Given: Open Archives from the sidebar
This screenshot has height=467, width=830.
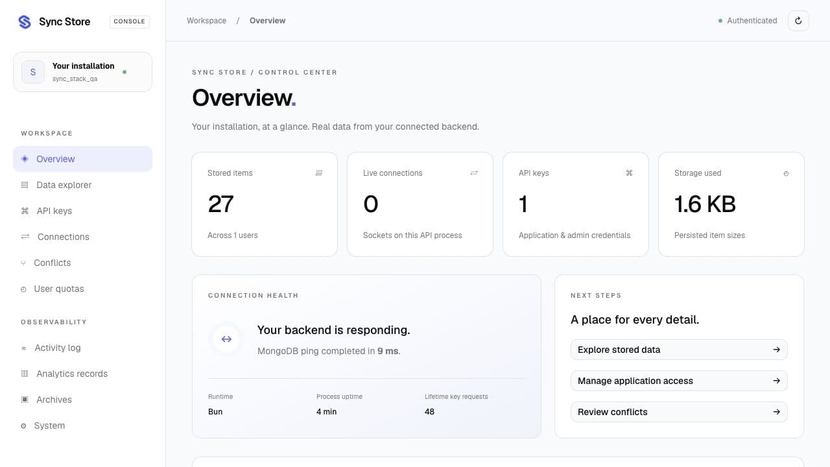Looking at the screenshot, I should [x=82, y=400].
